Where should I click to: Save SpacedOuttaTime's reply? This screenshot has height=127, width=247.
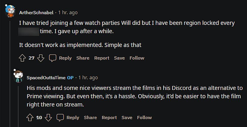[x=127, y=118]
